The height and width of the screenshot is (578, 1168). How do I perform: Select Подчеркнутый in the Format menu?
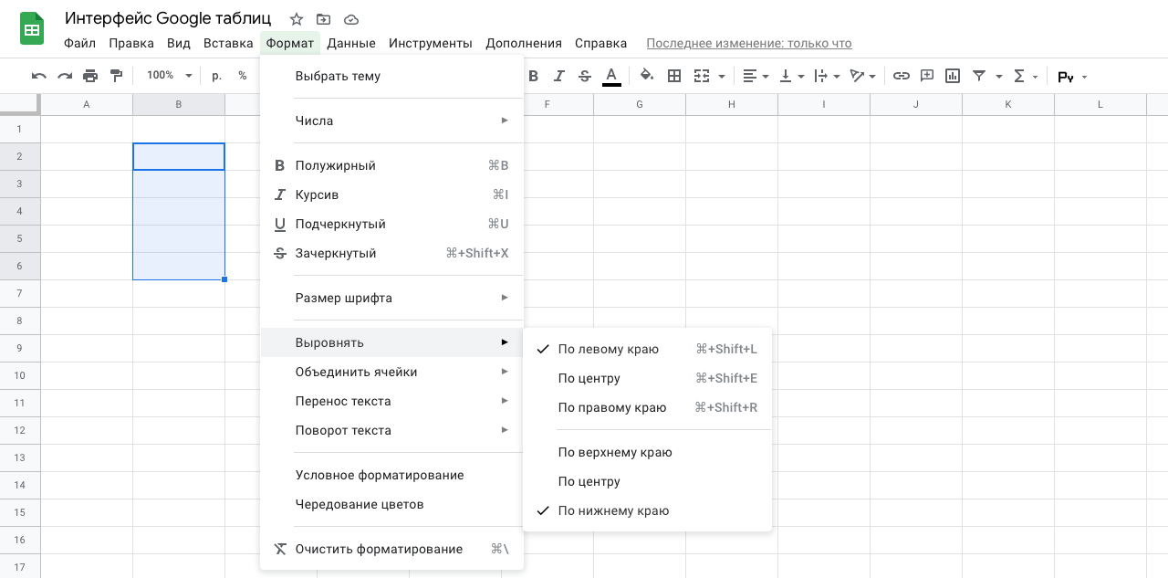pos(391,224)
